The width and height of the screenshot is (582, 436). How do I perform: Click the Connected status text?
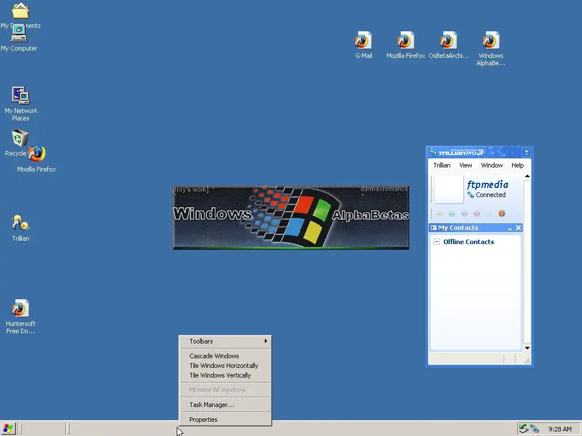[490, 195]
